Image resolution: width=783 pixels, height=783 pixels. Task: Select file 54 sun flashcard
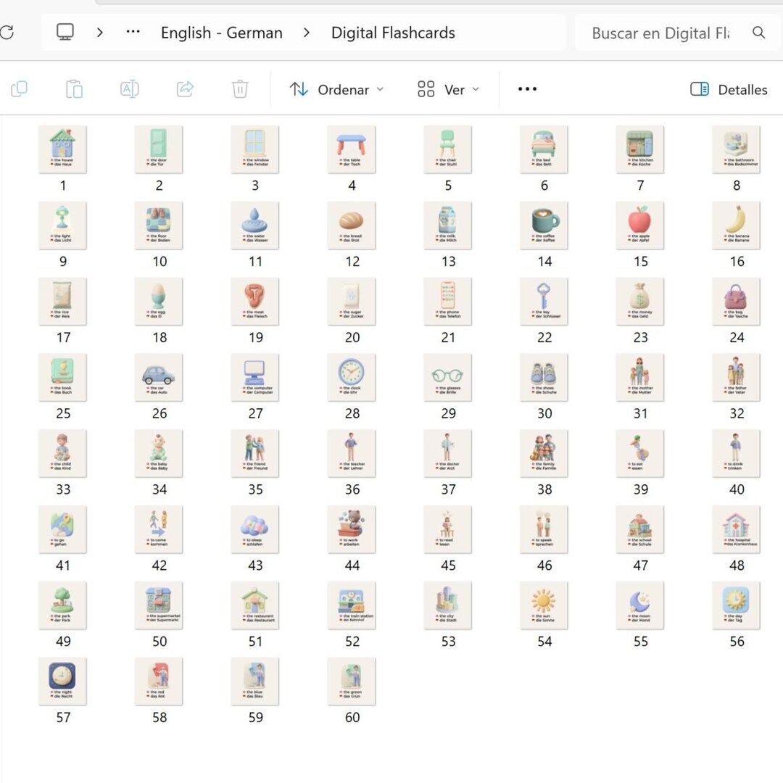(544, 605)
